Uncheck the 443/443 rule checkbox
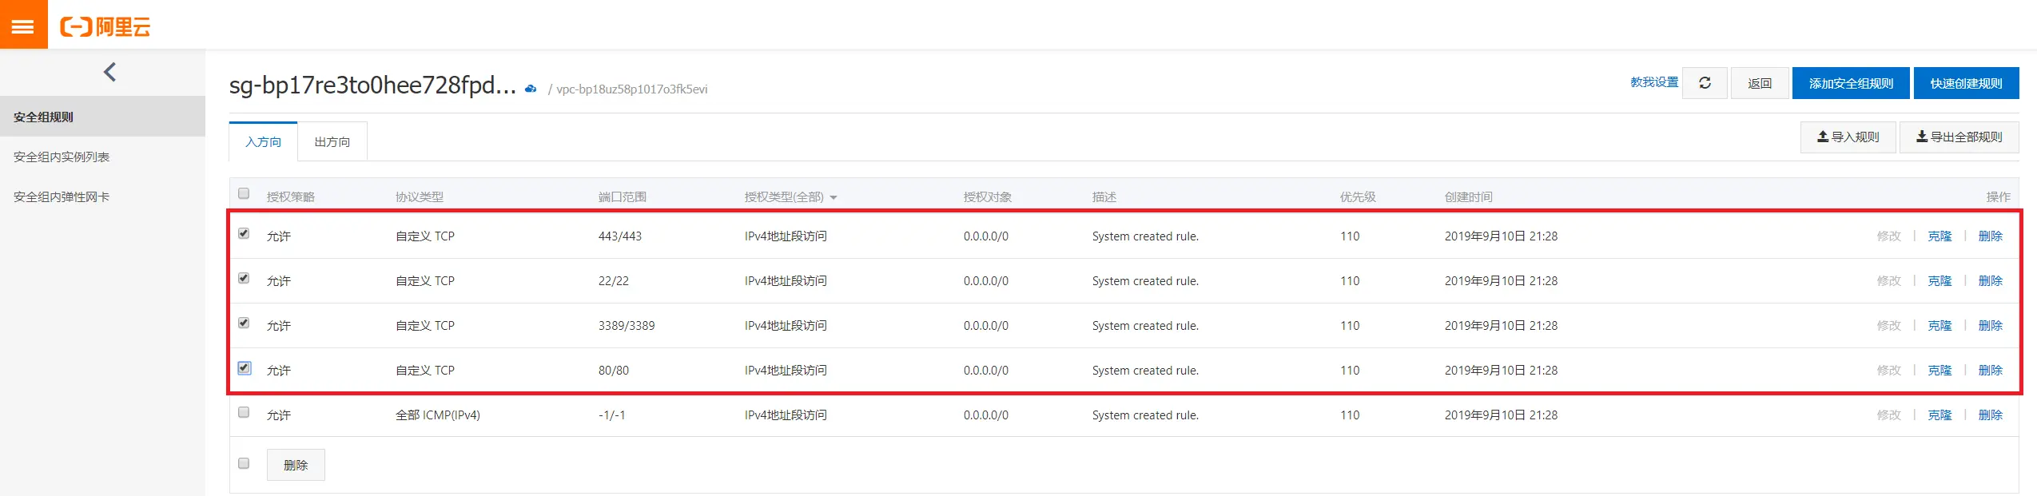The width and height of the screenshot is (2037, 496). (x=244, y=233)
